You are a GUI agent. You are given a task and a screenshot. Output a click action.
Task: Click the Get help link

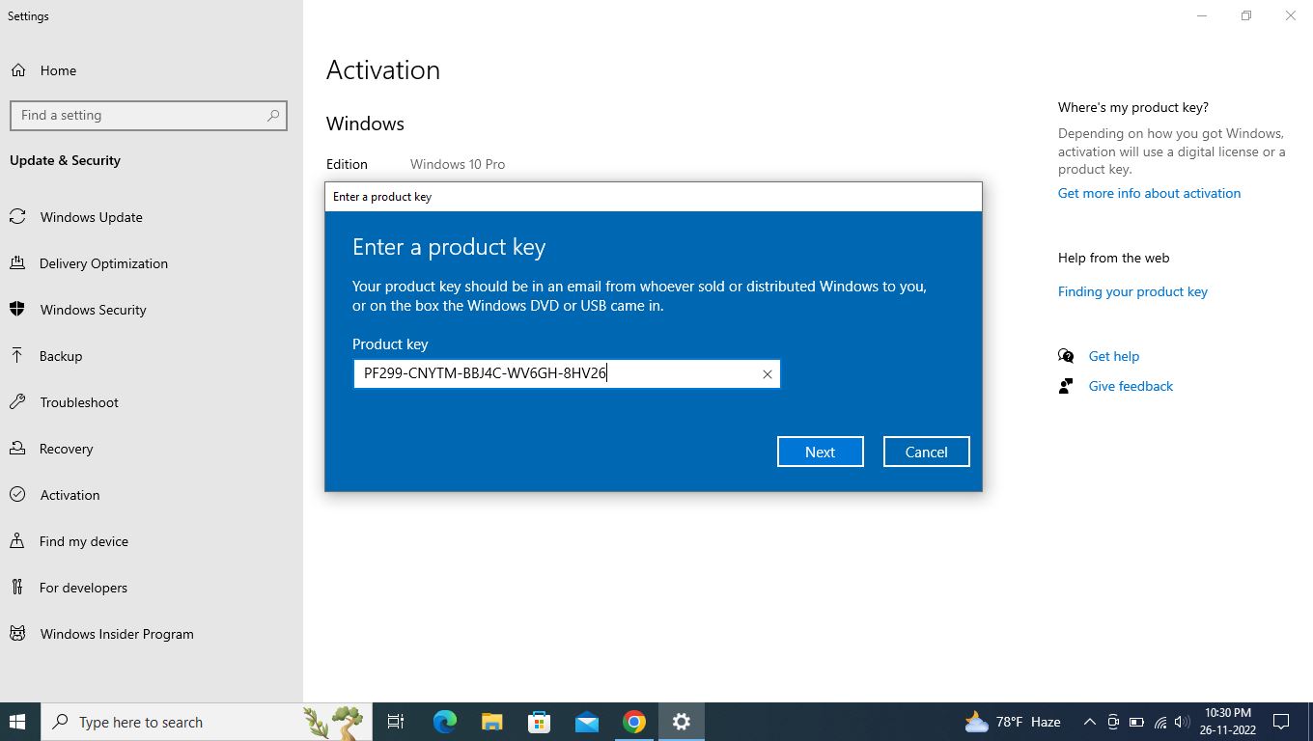coord(1113,356)
